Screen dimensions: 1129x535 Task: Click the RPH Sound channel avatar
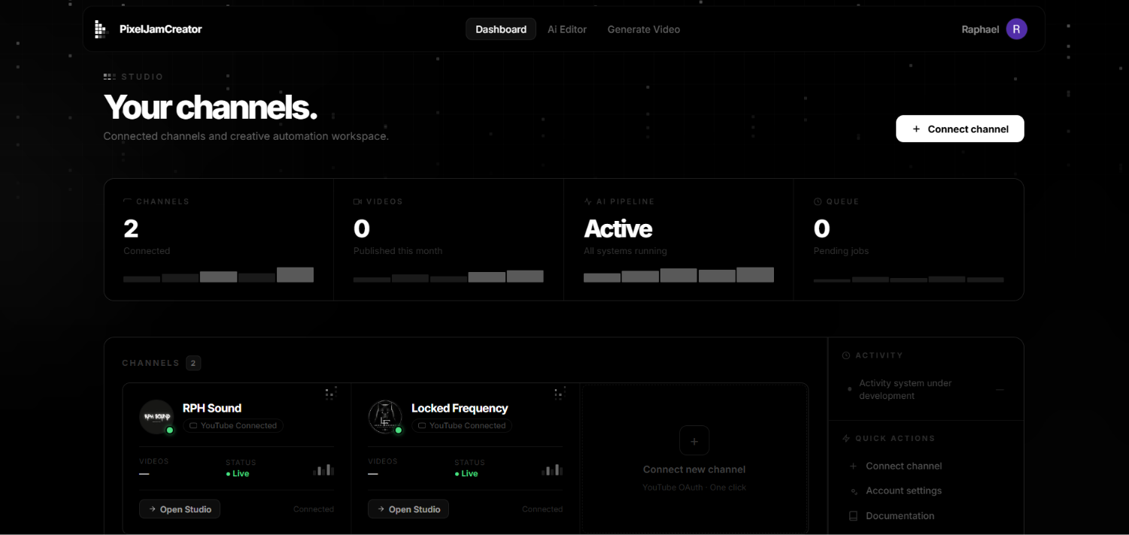[156, 417]
